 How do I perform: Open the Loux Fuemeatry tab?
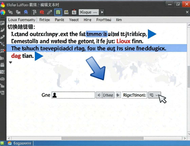(x=22, y=20)
